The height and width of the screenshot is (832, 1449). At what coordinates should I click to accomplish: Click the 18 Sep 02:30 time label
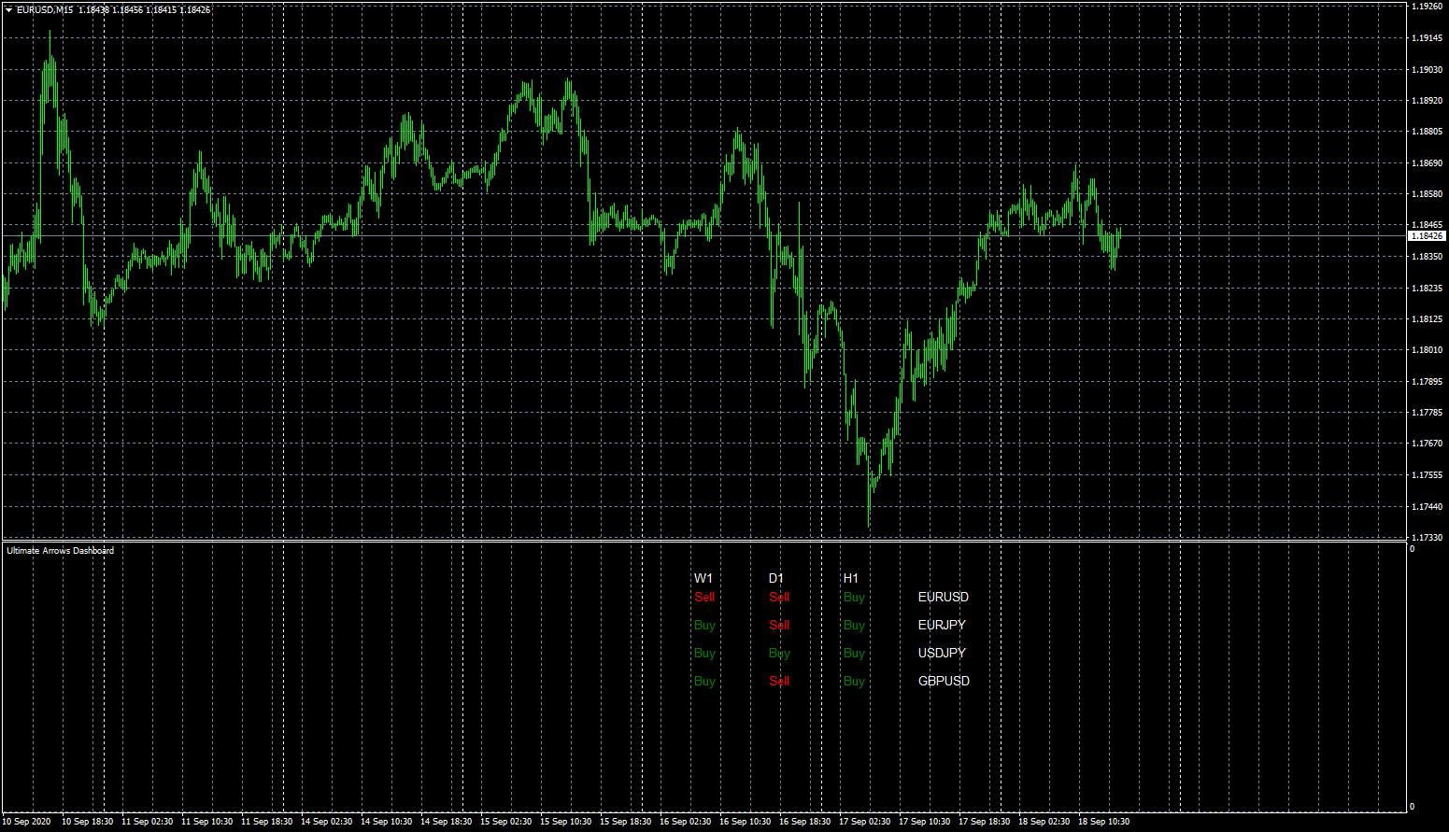pyautogui.click(x=1044, y=822)
